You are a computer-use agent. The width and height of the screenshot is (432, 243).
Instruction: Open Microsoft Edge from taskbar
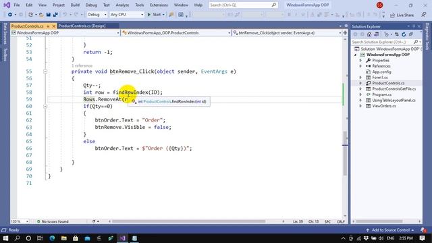coord(52,238)
